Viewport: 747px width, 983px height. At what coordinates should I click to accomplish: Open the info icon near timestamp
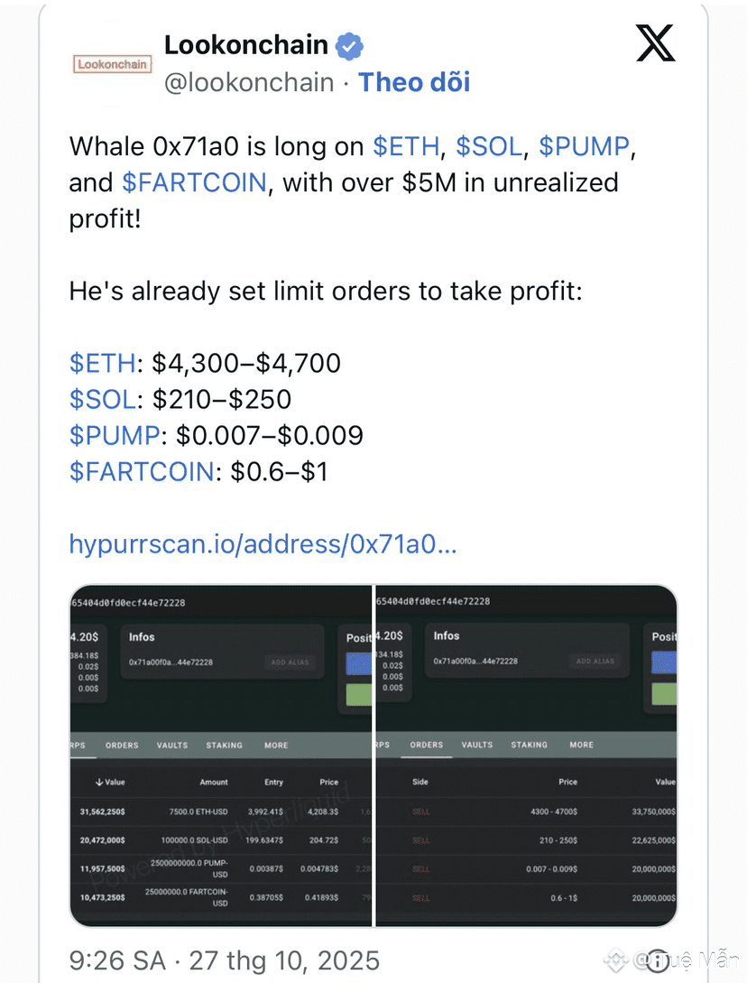[x=658, y=961]
